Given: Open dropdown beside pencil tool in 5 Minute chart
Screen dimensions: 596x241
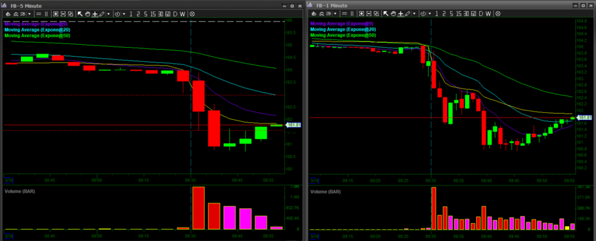Looking at the screenshot, I should pos(108,13).
